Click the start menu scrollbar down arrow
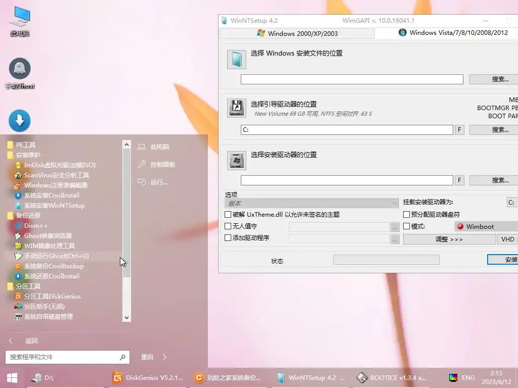518x388 pixels. [126, 318]
